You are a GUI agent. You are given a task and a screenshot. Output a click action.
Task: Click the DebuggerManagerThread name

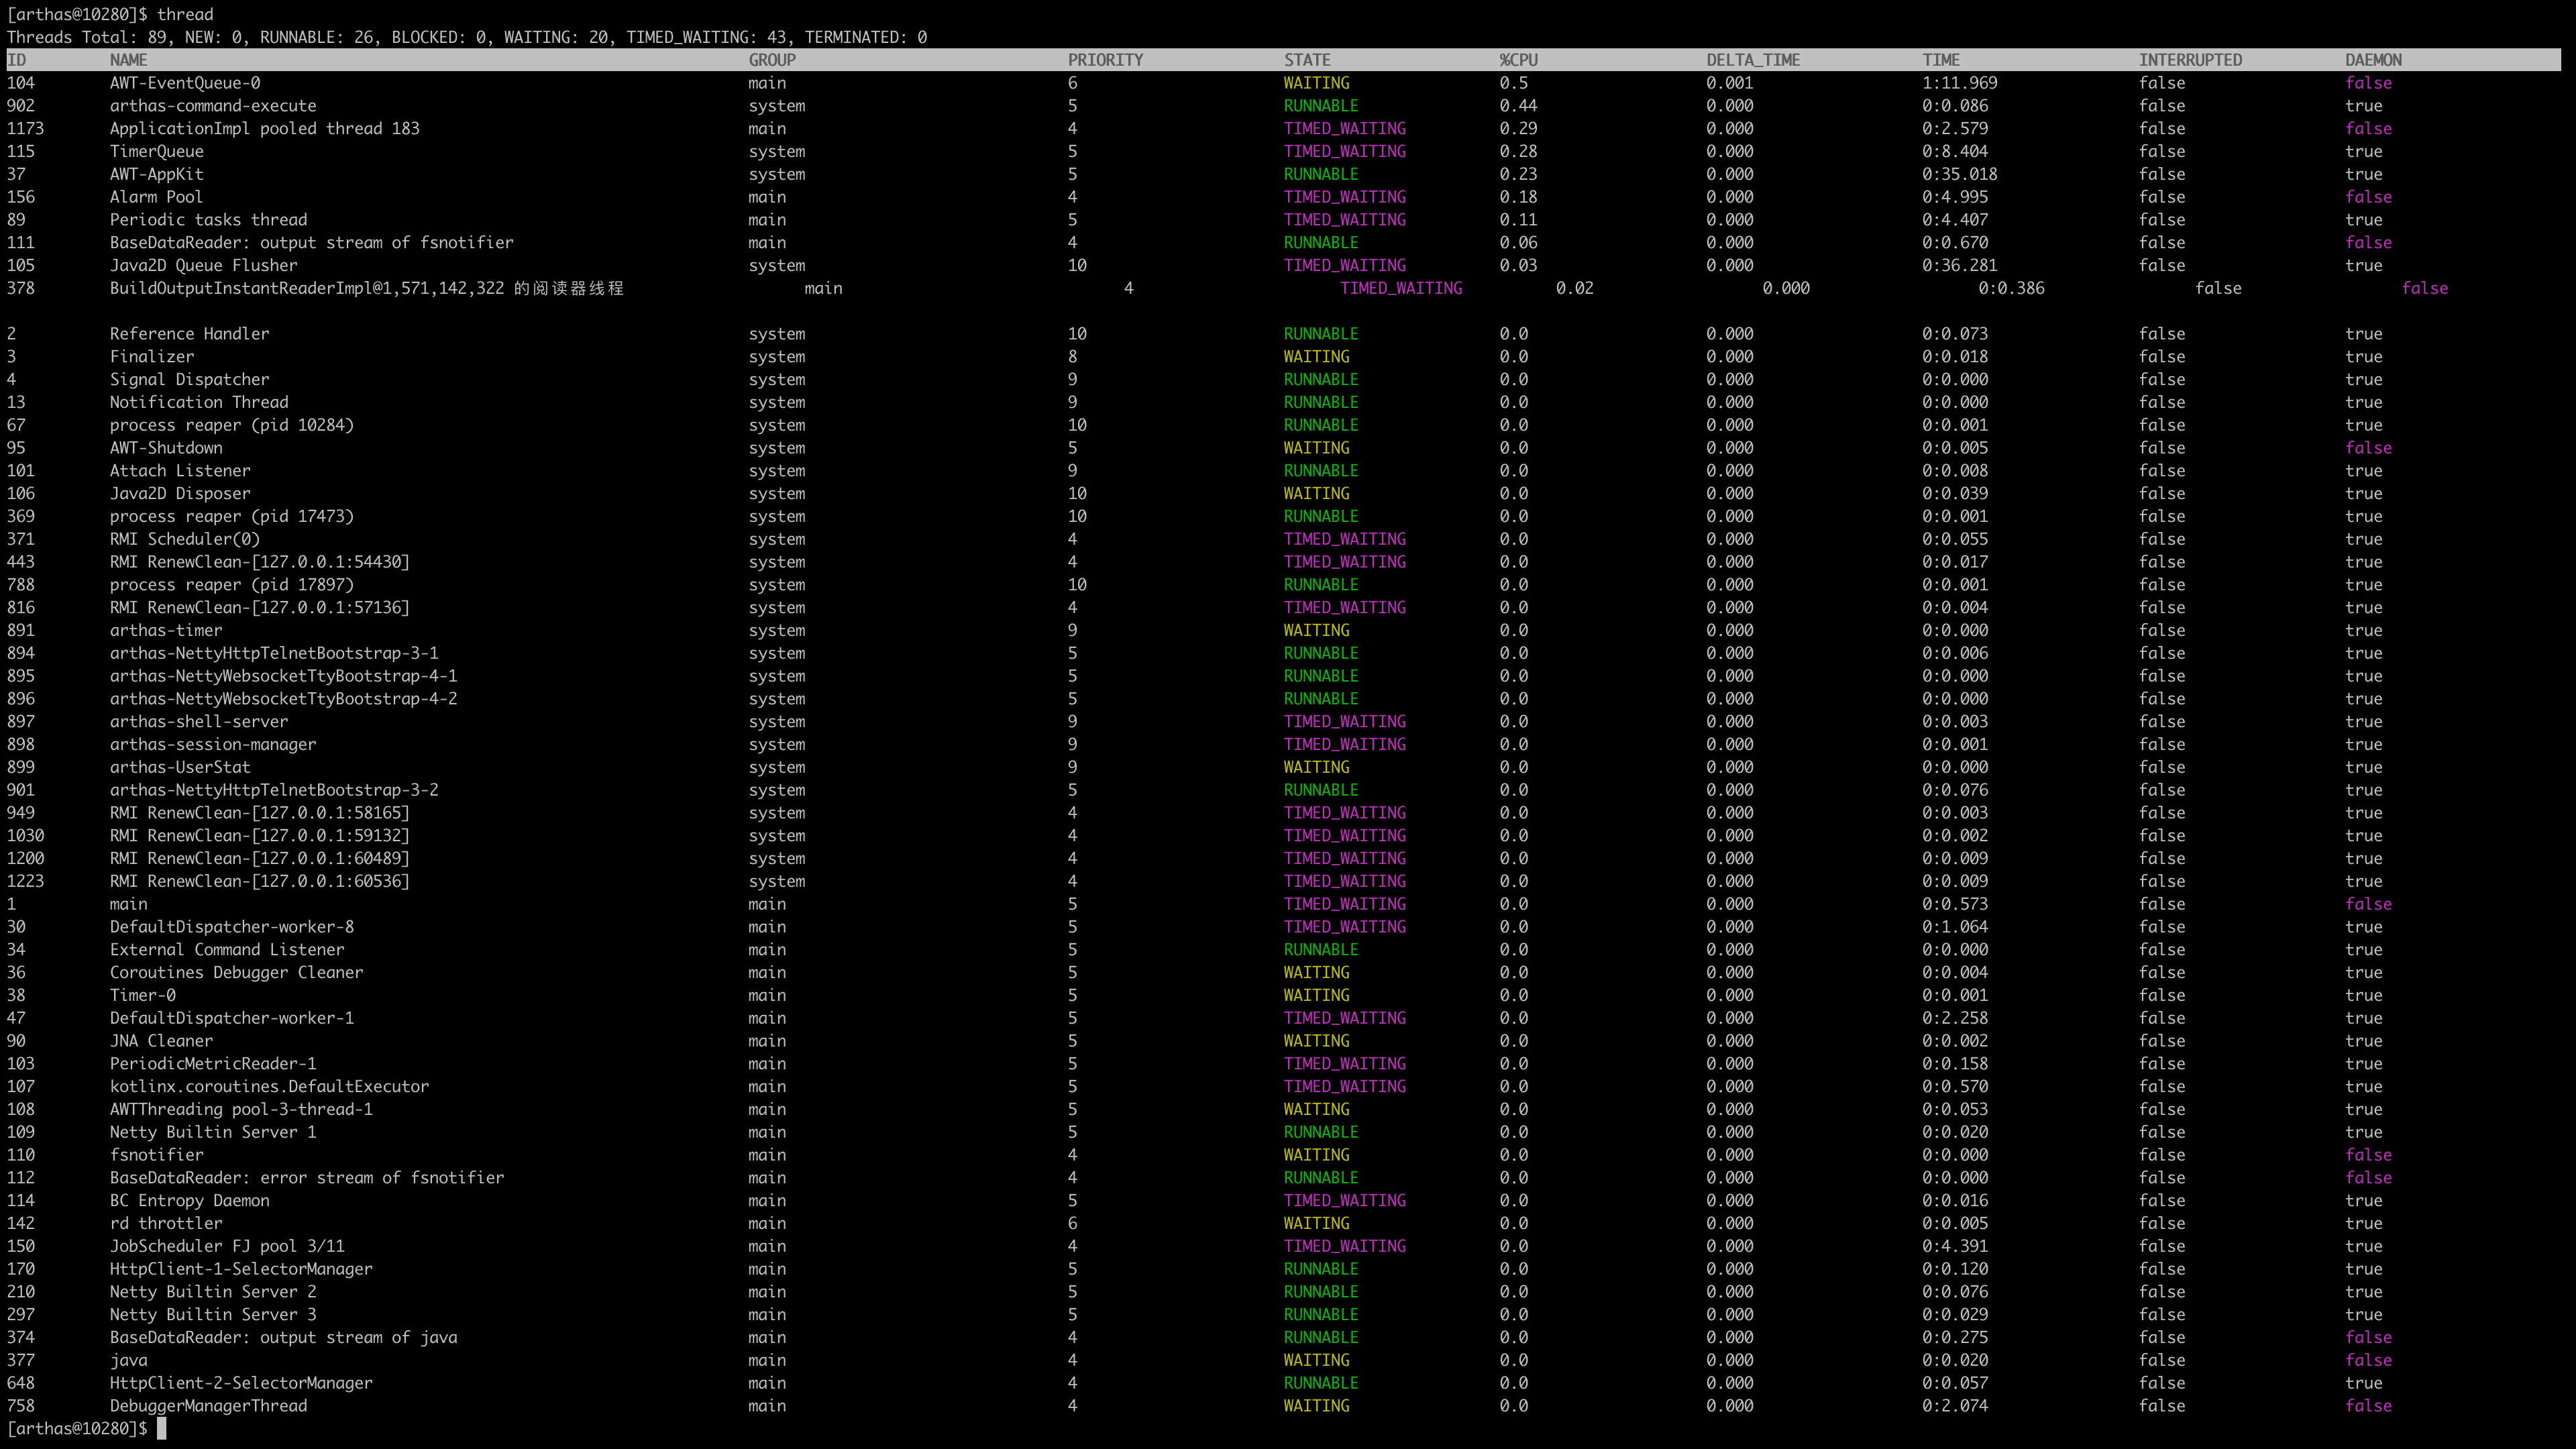pyautogui.click(x=208, y=1406)
